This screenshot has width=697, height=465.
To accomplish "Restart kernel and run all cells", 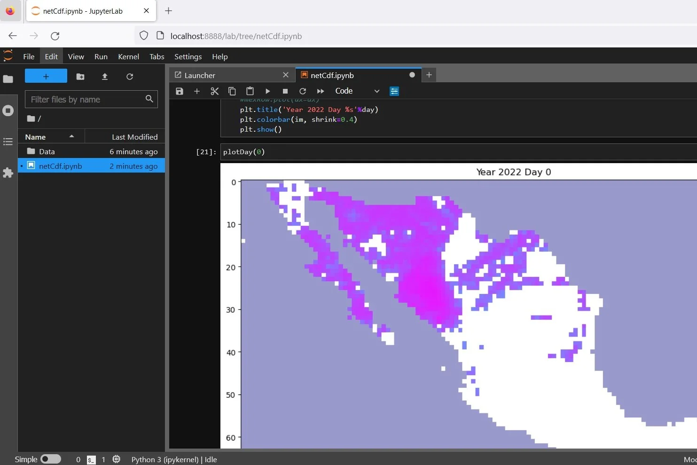I will pos(320,91).
